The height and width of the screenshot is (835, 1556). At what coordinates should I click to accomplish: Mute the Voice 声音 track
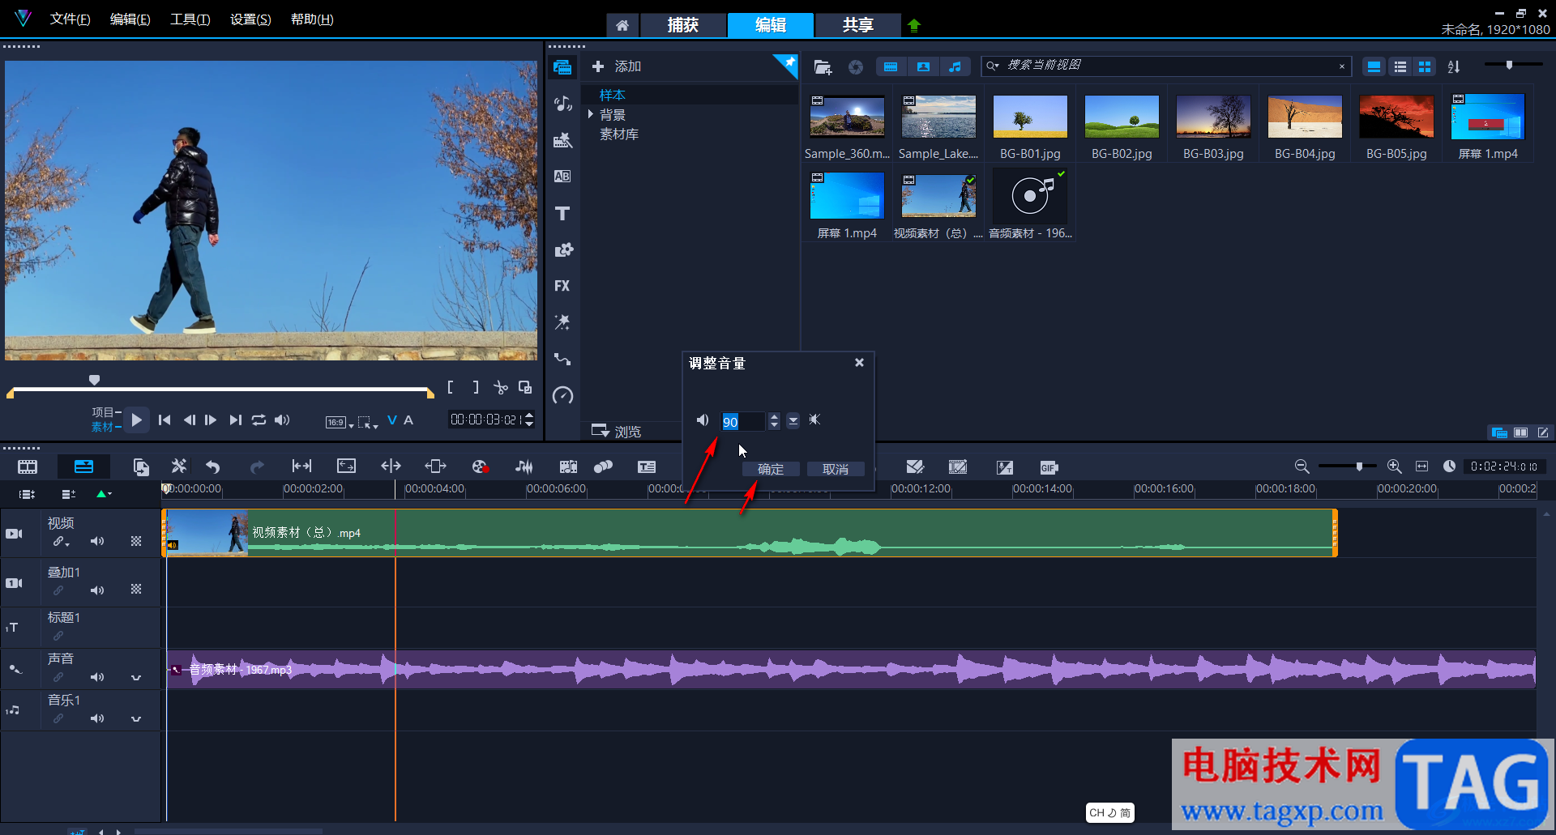97,677
